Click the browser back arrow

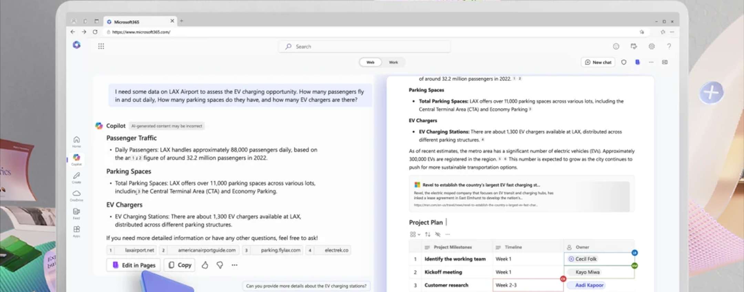pyautogui.click(x=73, y=32)
